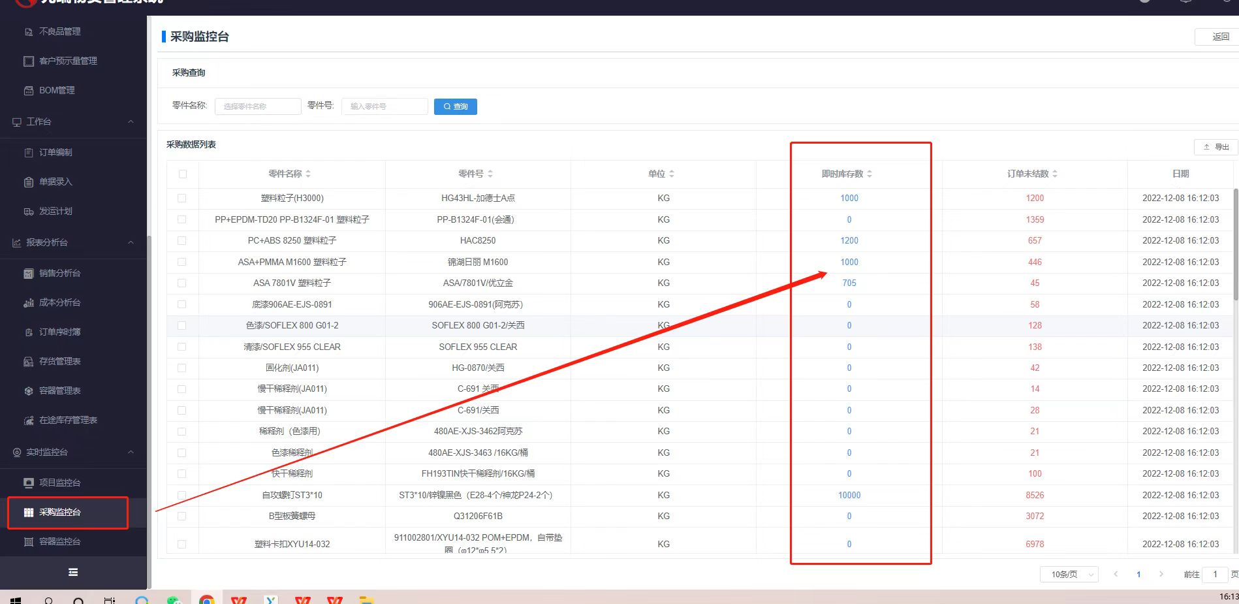
Task: Click the 订单序时簿 icon
Action: click(x=28, y=332)
